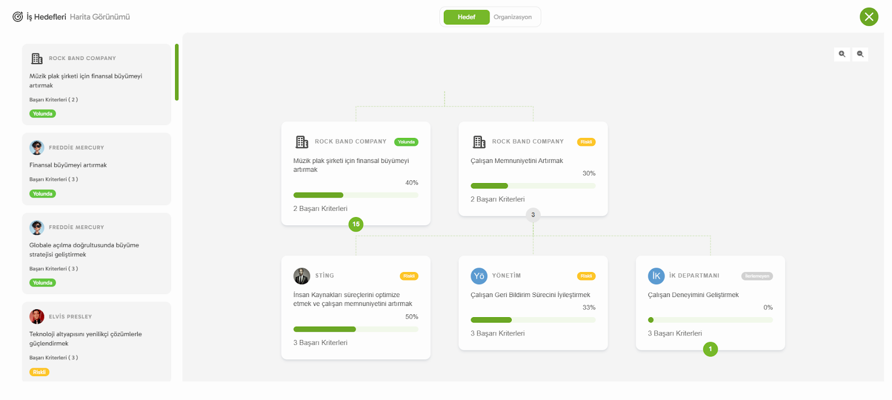892x400 pixels.
Task: Expand the node showing 15 children
Action: tap(356, 224)
